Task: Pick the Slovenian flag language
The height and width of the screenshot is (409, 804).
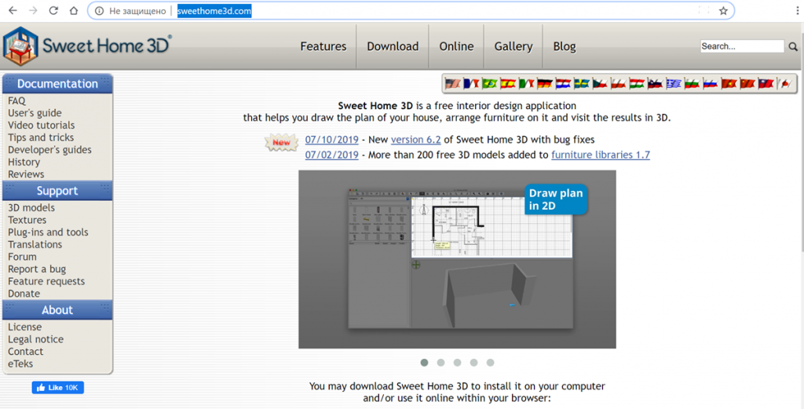Action: pos(656,83)
